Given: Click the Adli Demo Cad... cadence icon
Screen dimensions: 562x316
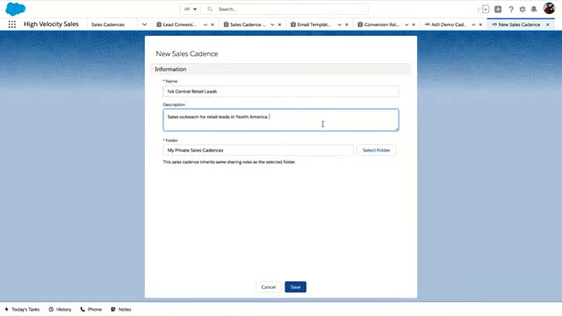Looking at the screenshot, I should pyautogui.click(x=428, y=25).
